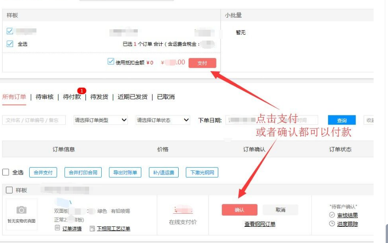
Task: Click the 下相同工艺订单 icon
Action: [92, 229]
